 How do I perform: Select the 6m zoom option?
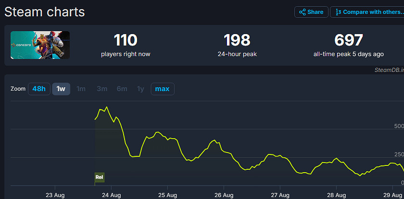(122, 89)
